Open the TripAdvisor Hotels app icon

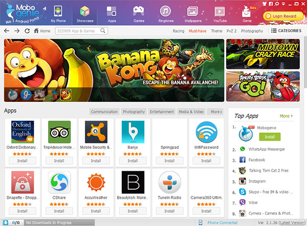click(x=59, y=132)
